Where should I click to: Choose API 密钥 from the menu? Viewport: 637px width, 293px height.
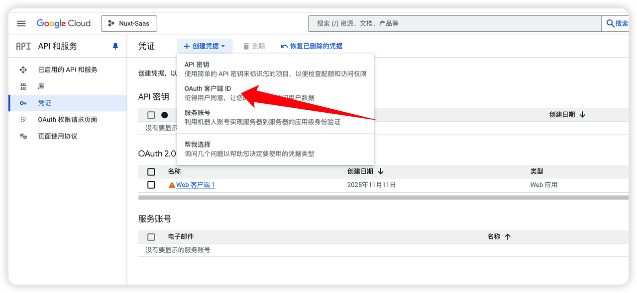pyautogui.click(x=275, y=69)
